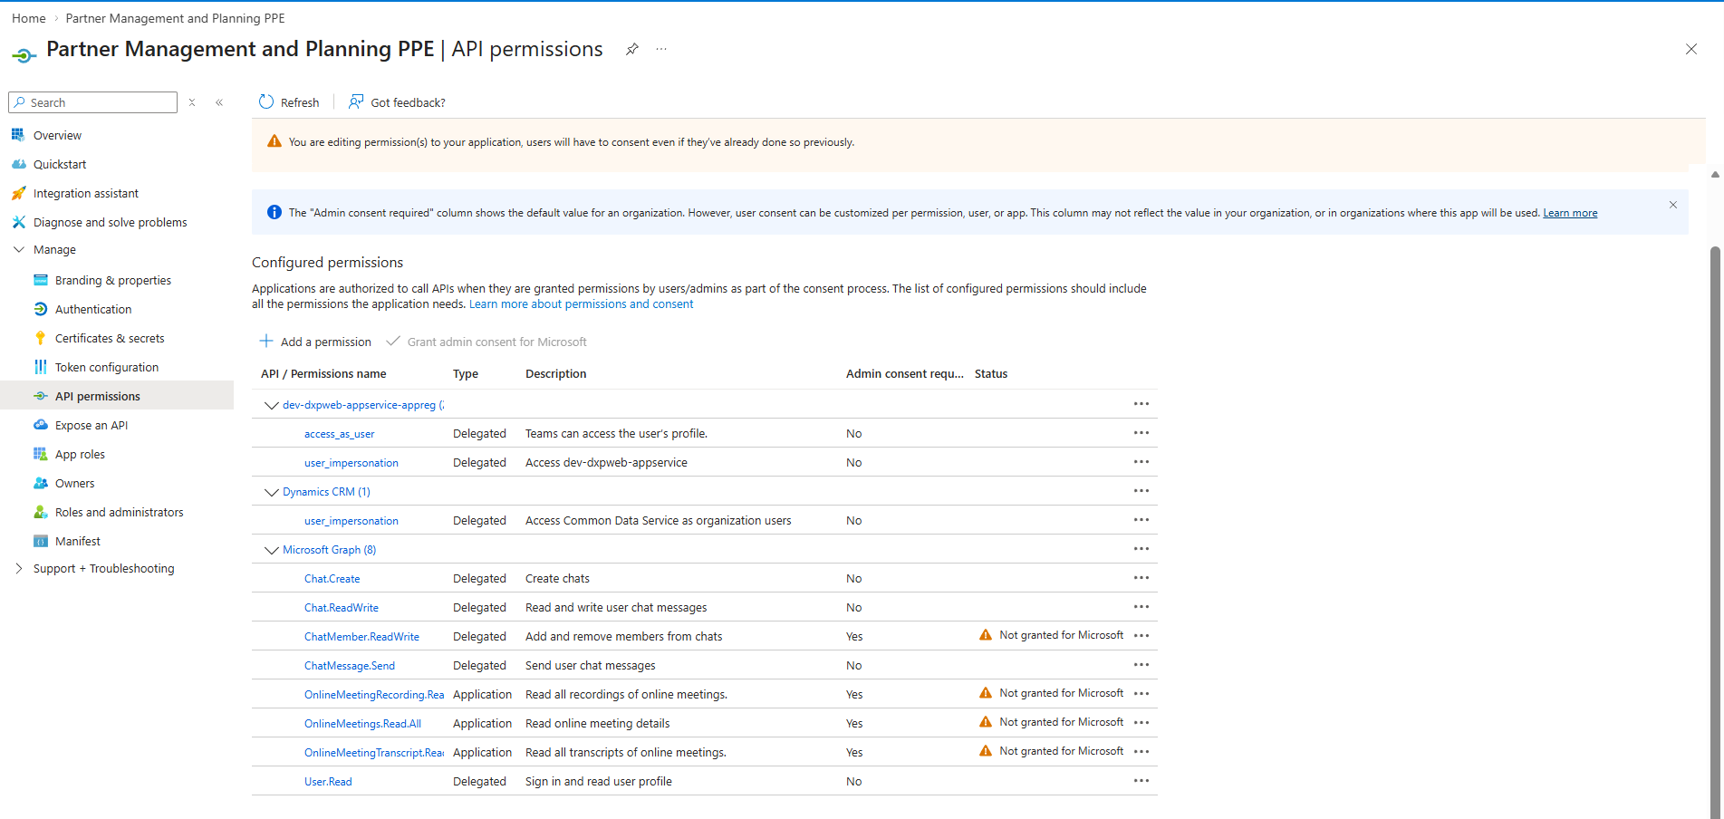
Task: Click the Diagnose and solve problems icon
Action: tap(18, 222)
